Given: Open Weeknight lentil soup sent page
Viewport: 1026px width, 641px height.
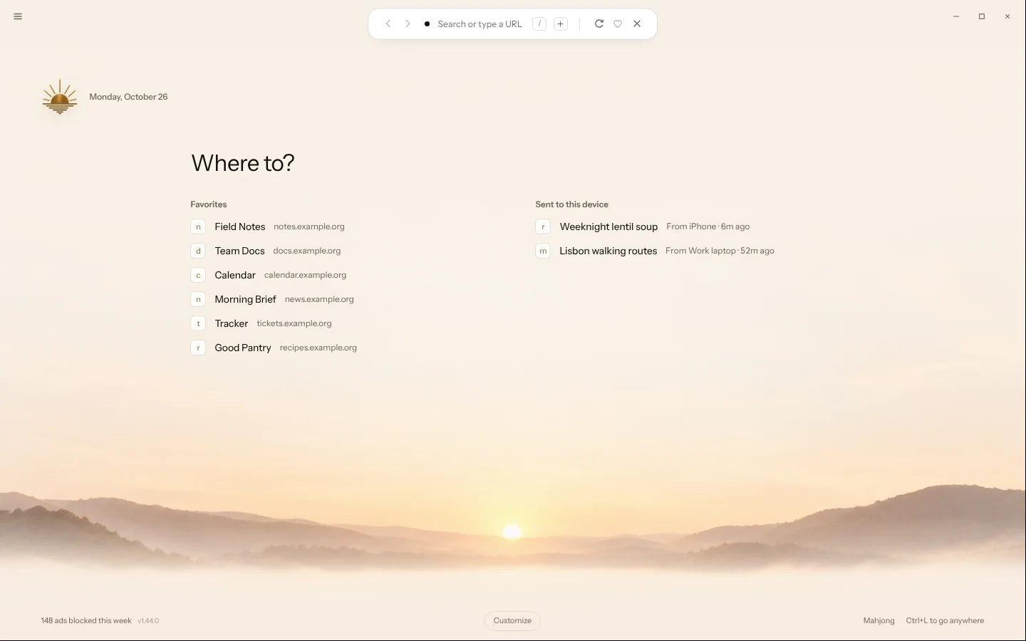Looking at the screenshot, I should 643,226.
